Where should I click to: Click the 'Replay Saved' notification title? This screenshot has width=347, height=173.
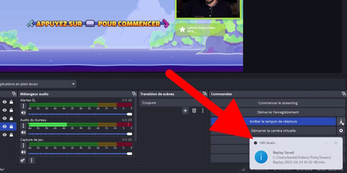pyautogui.click(x=283, y=152)
